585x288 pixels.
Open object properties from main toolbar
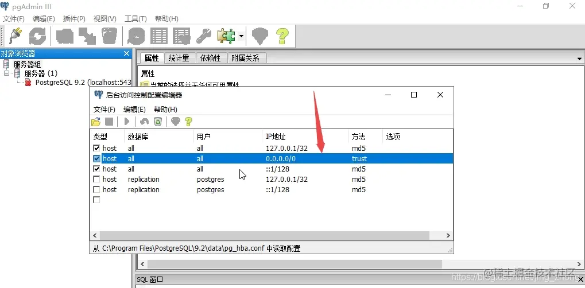64,36
